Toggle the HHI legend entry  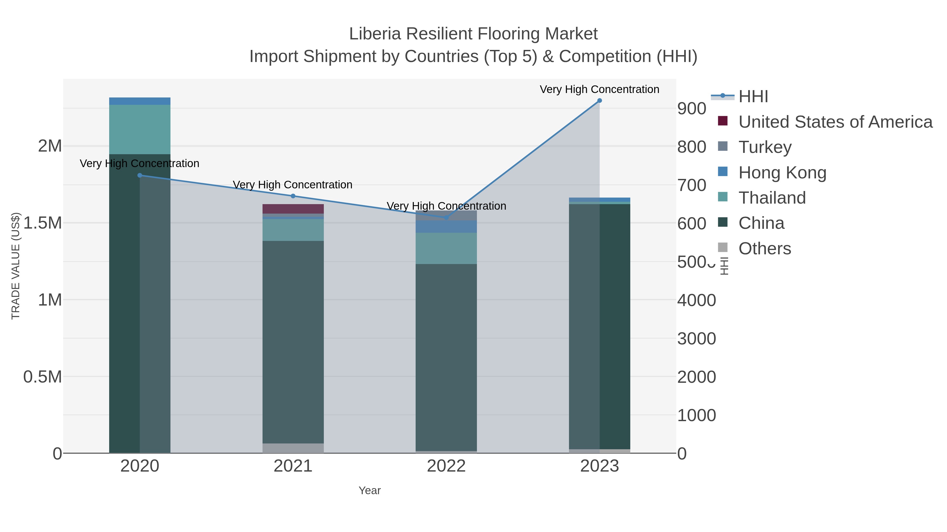[x=739, y=97]
